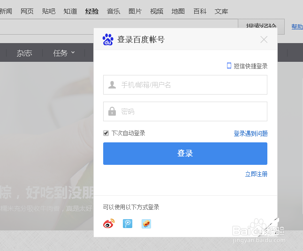Image resolution: width=303 pixels, height=251 pixels.
Task: Go to 新闻 in top navigation
Action: [x=6, y=11]
